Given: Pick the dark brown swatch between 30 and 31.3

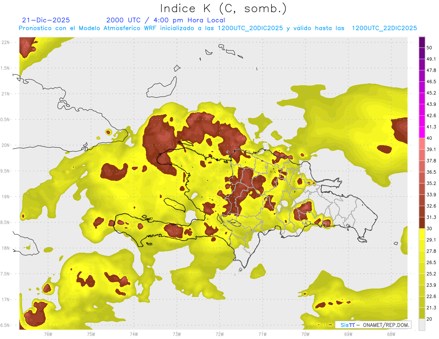Looking at the screenshot, I should (x=422, y=223).
